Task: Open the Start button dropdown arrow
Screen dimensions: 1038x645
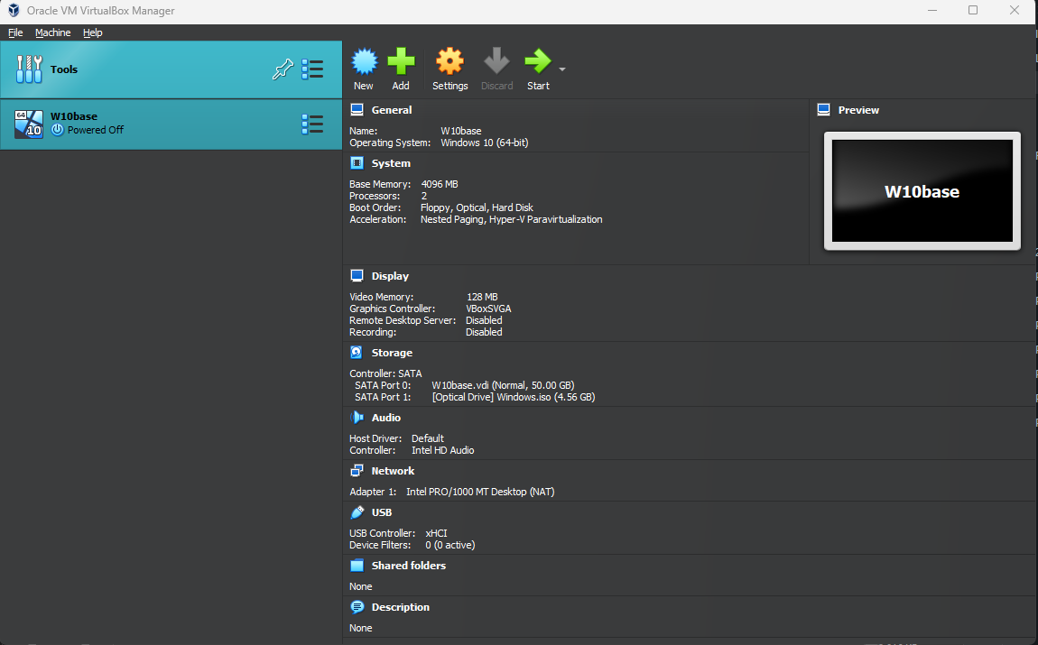Action: tap(562, 69)
